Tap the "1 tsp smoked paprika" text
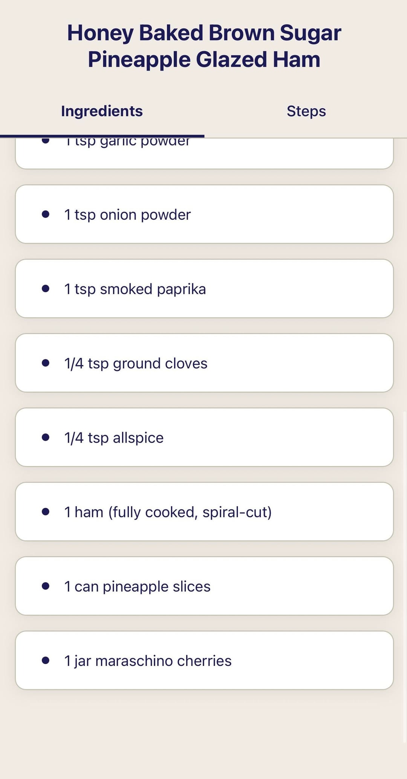Viewport: 407px width, 779px height. point(135,289)
